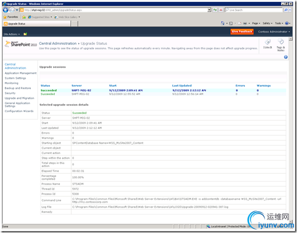
Task: Open Web Slice Gallery in favorites bar
Action: (67, 17)
